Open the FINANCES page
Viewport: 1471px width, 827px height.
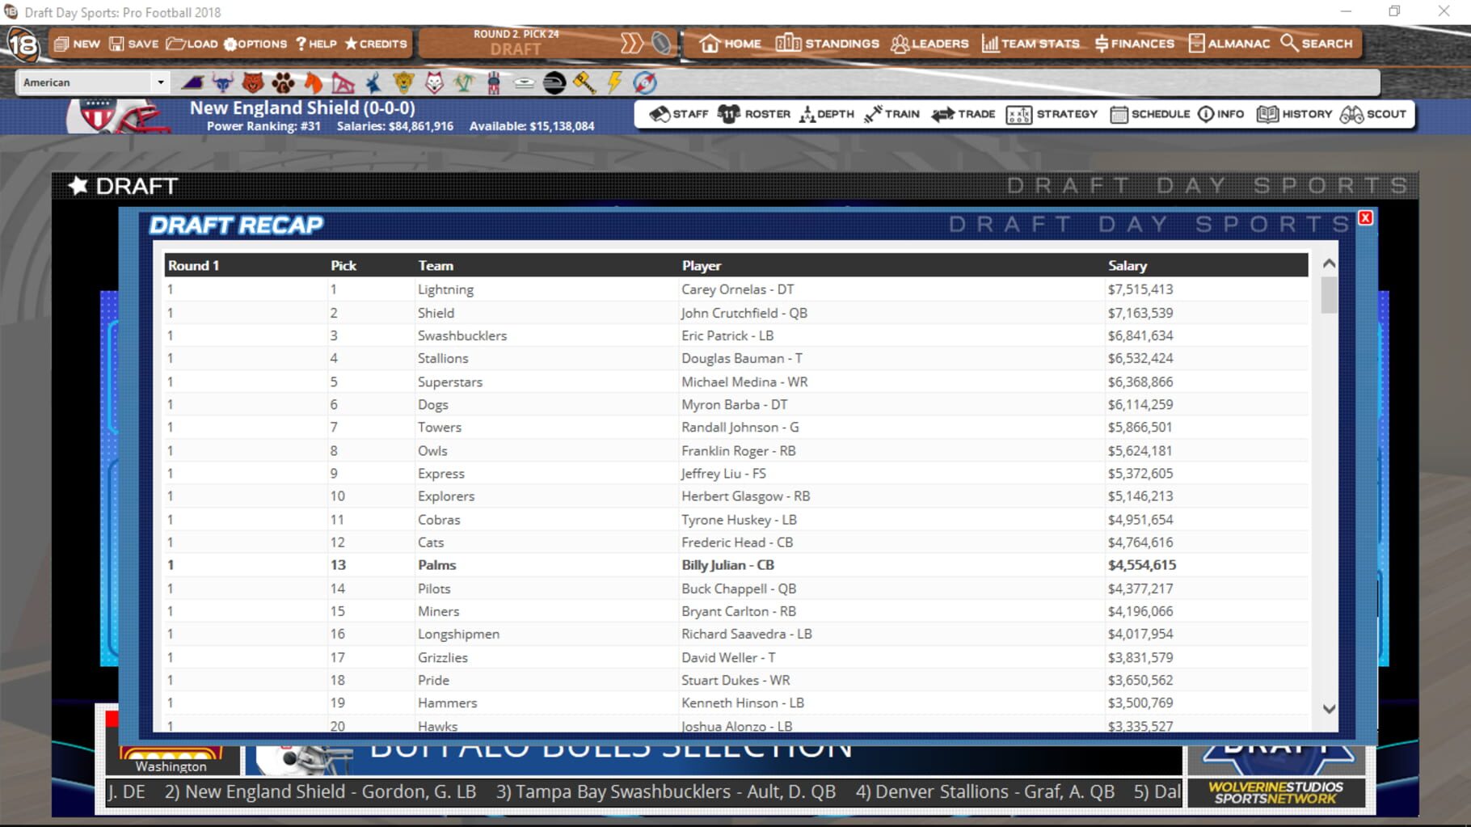click(x=1135, y=44)
